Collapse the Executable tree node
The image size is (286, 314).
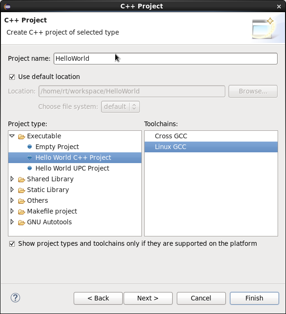pyautogui.click(x=12, y=136)
